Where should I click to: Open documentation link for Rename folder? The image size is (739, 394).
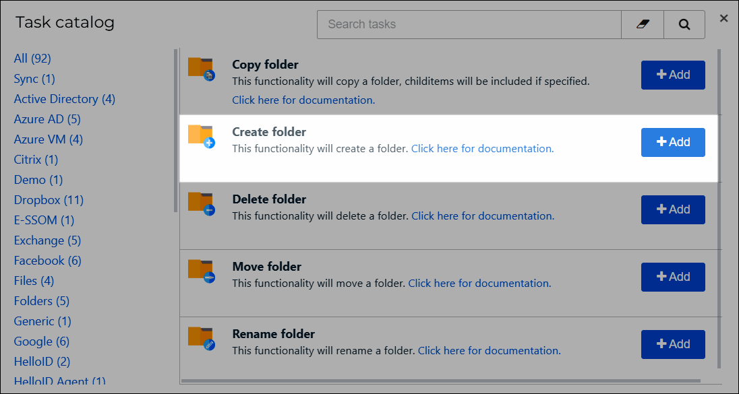tap(490, 351)
